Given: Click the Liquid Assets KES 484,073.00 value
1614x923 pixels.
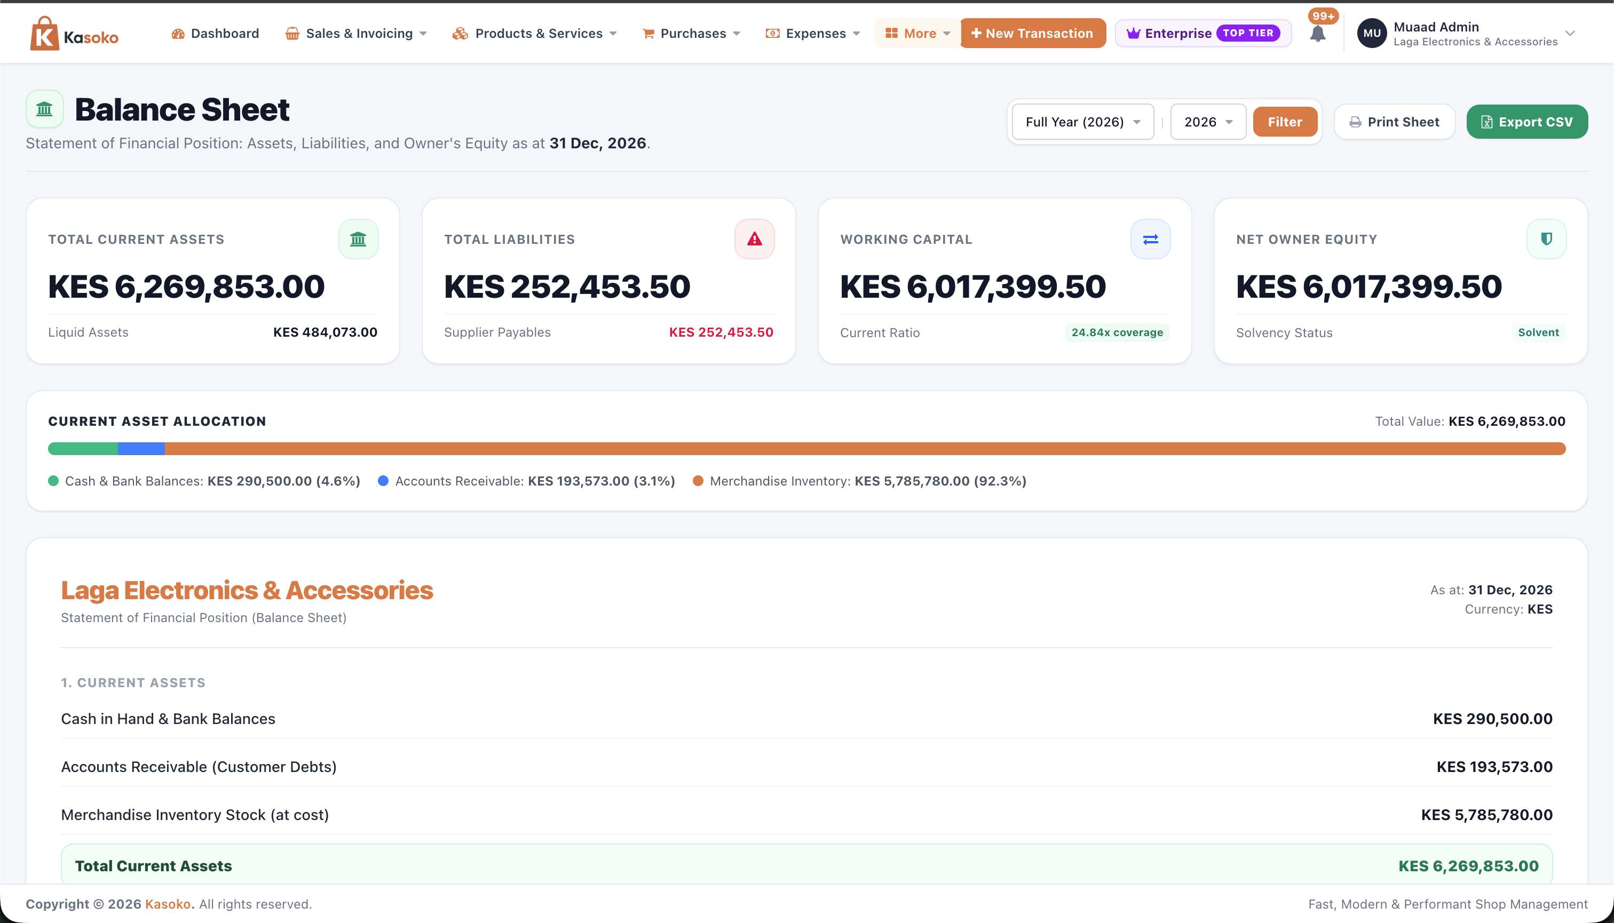Looking at the screenshot, I should [325, 332].
